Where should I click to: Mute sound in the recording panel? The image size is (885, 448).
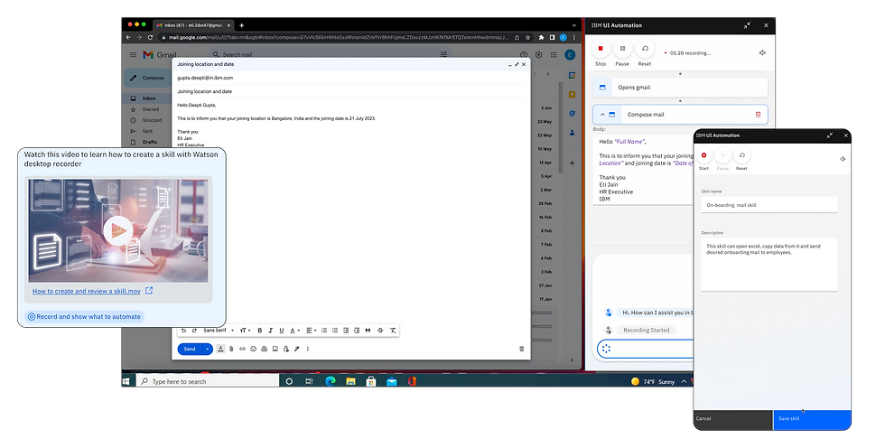[x=762, y=52]
